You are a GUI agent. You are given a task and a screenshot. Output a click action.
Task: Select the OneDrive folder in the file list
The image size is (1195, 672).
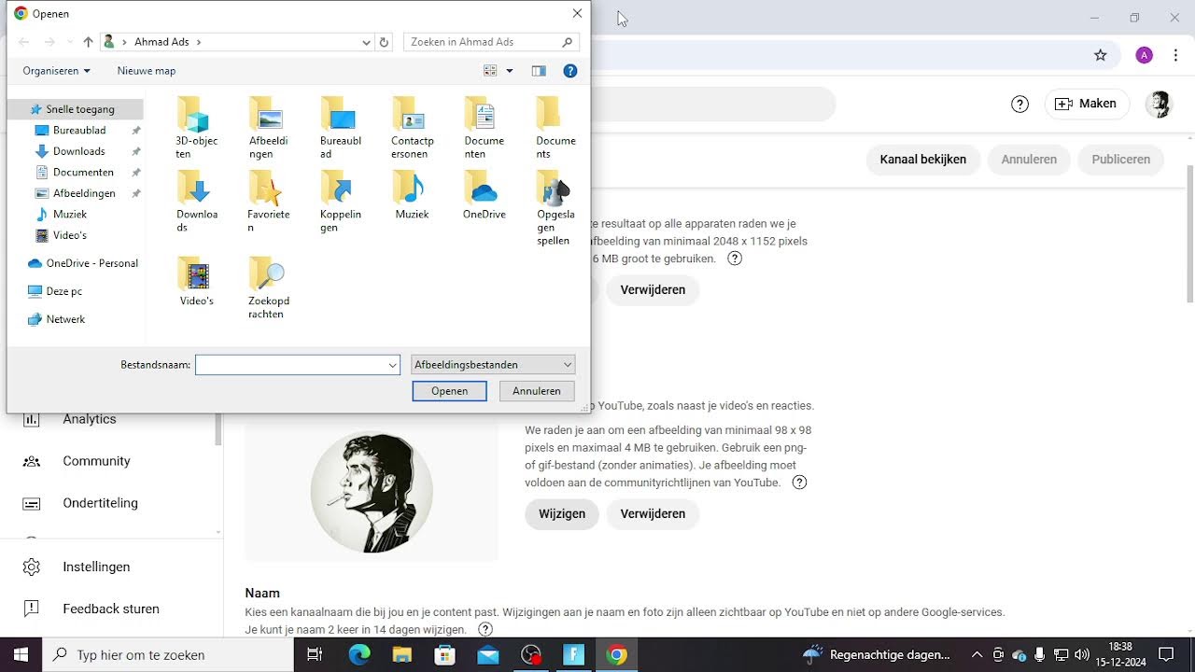coord(484,194)
